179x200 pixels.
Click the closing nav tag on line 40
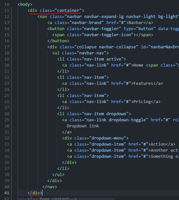[x=50, y=187]
